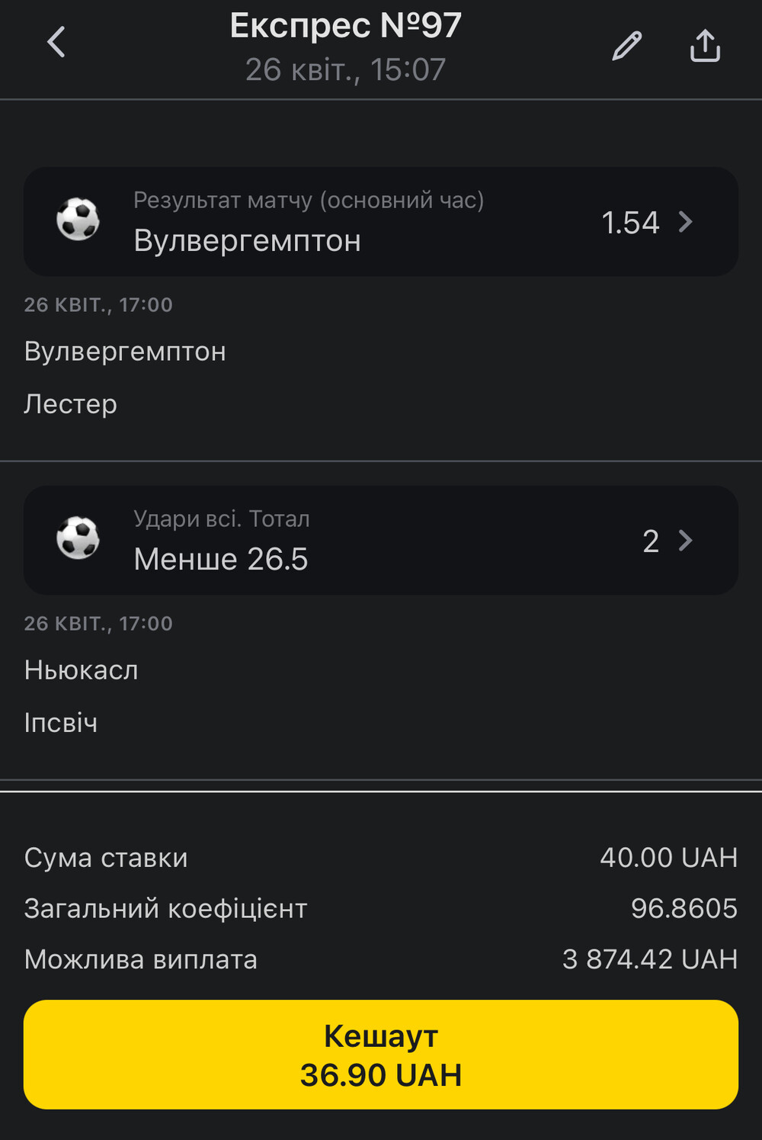Tap the Вулвергемптон team name in the match list
Viewport: 762px width, 1140px height.
[125, 352]
